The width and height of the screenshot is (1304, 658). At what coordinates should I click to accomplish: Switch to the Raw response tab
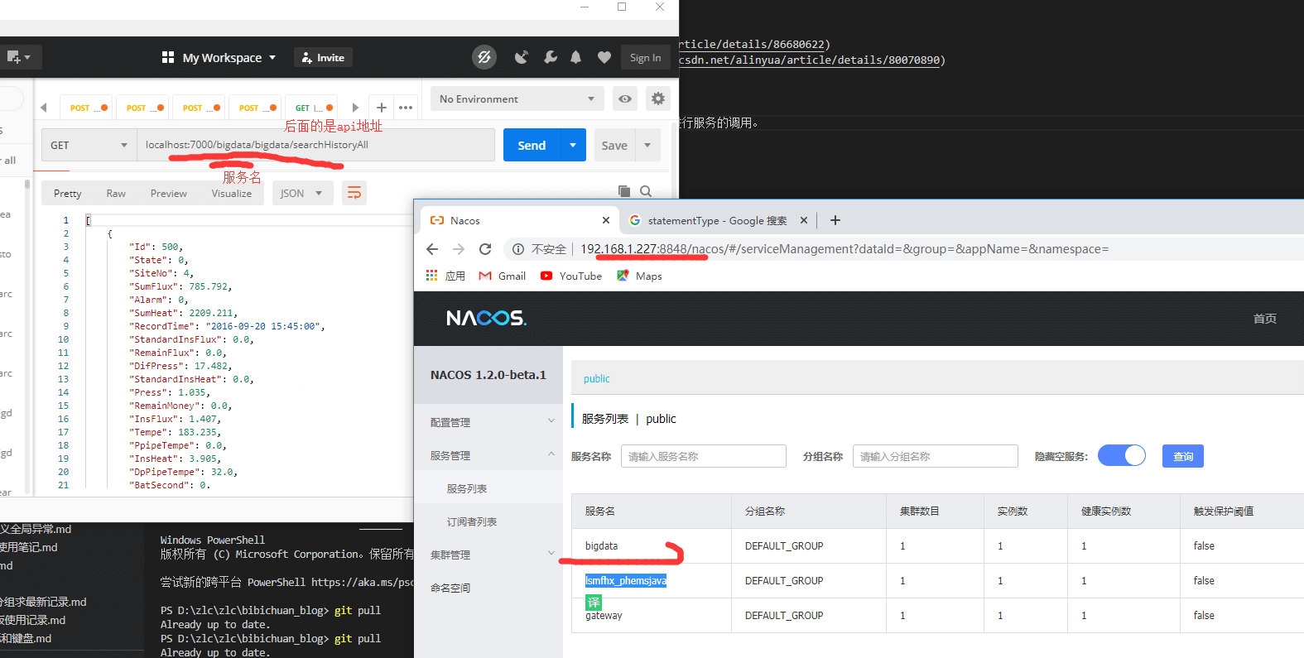(x=116, y=194)
